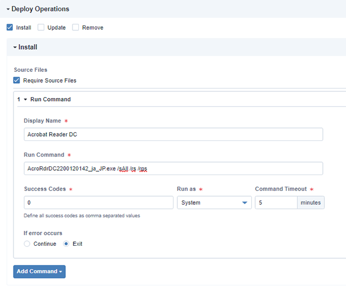346x289 pixels.
Task: Collapse the Install section header arrow
Action: pyautogui.click(x=15, y=48)
